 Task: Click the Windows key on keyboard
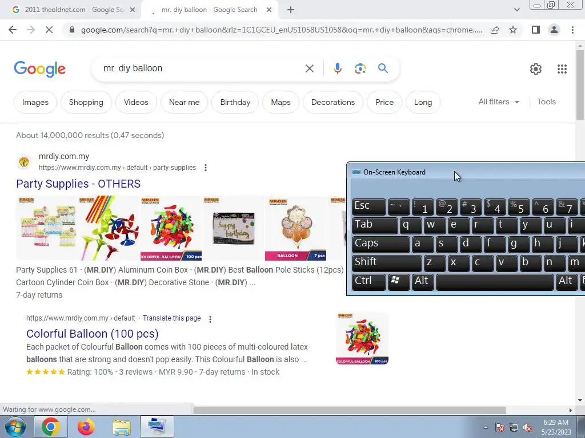(399, 282)
